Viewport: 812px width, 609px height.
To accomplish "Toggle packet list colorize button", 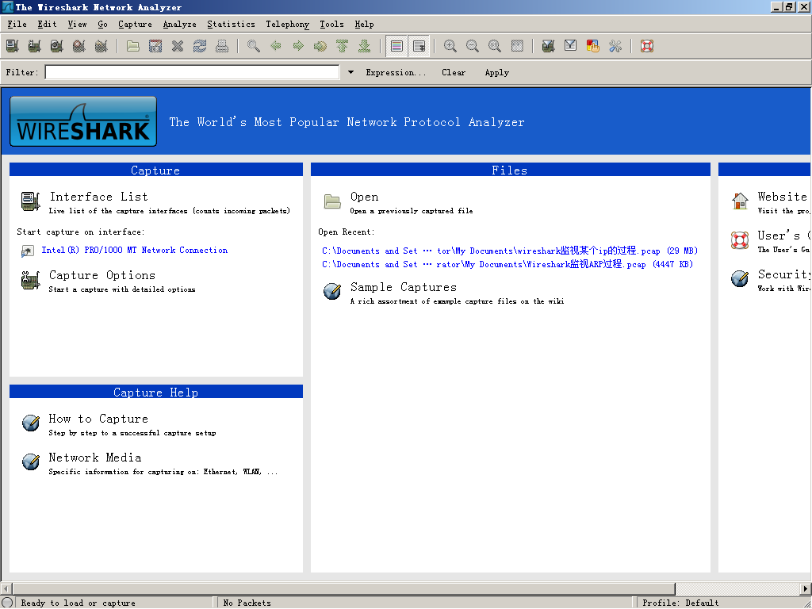I will click(396, 46).
